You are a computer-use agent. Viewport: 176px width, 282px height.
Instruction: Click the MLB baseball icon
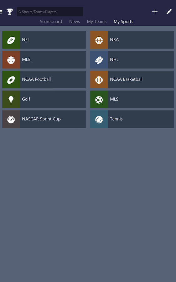[11, 60]
